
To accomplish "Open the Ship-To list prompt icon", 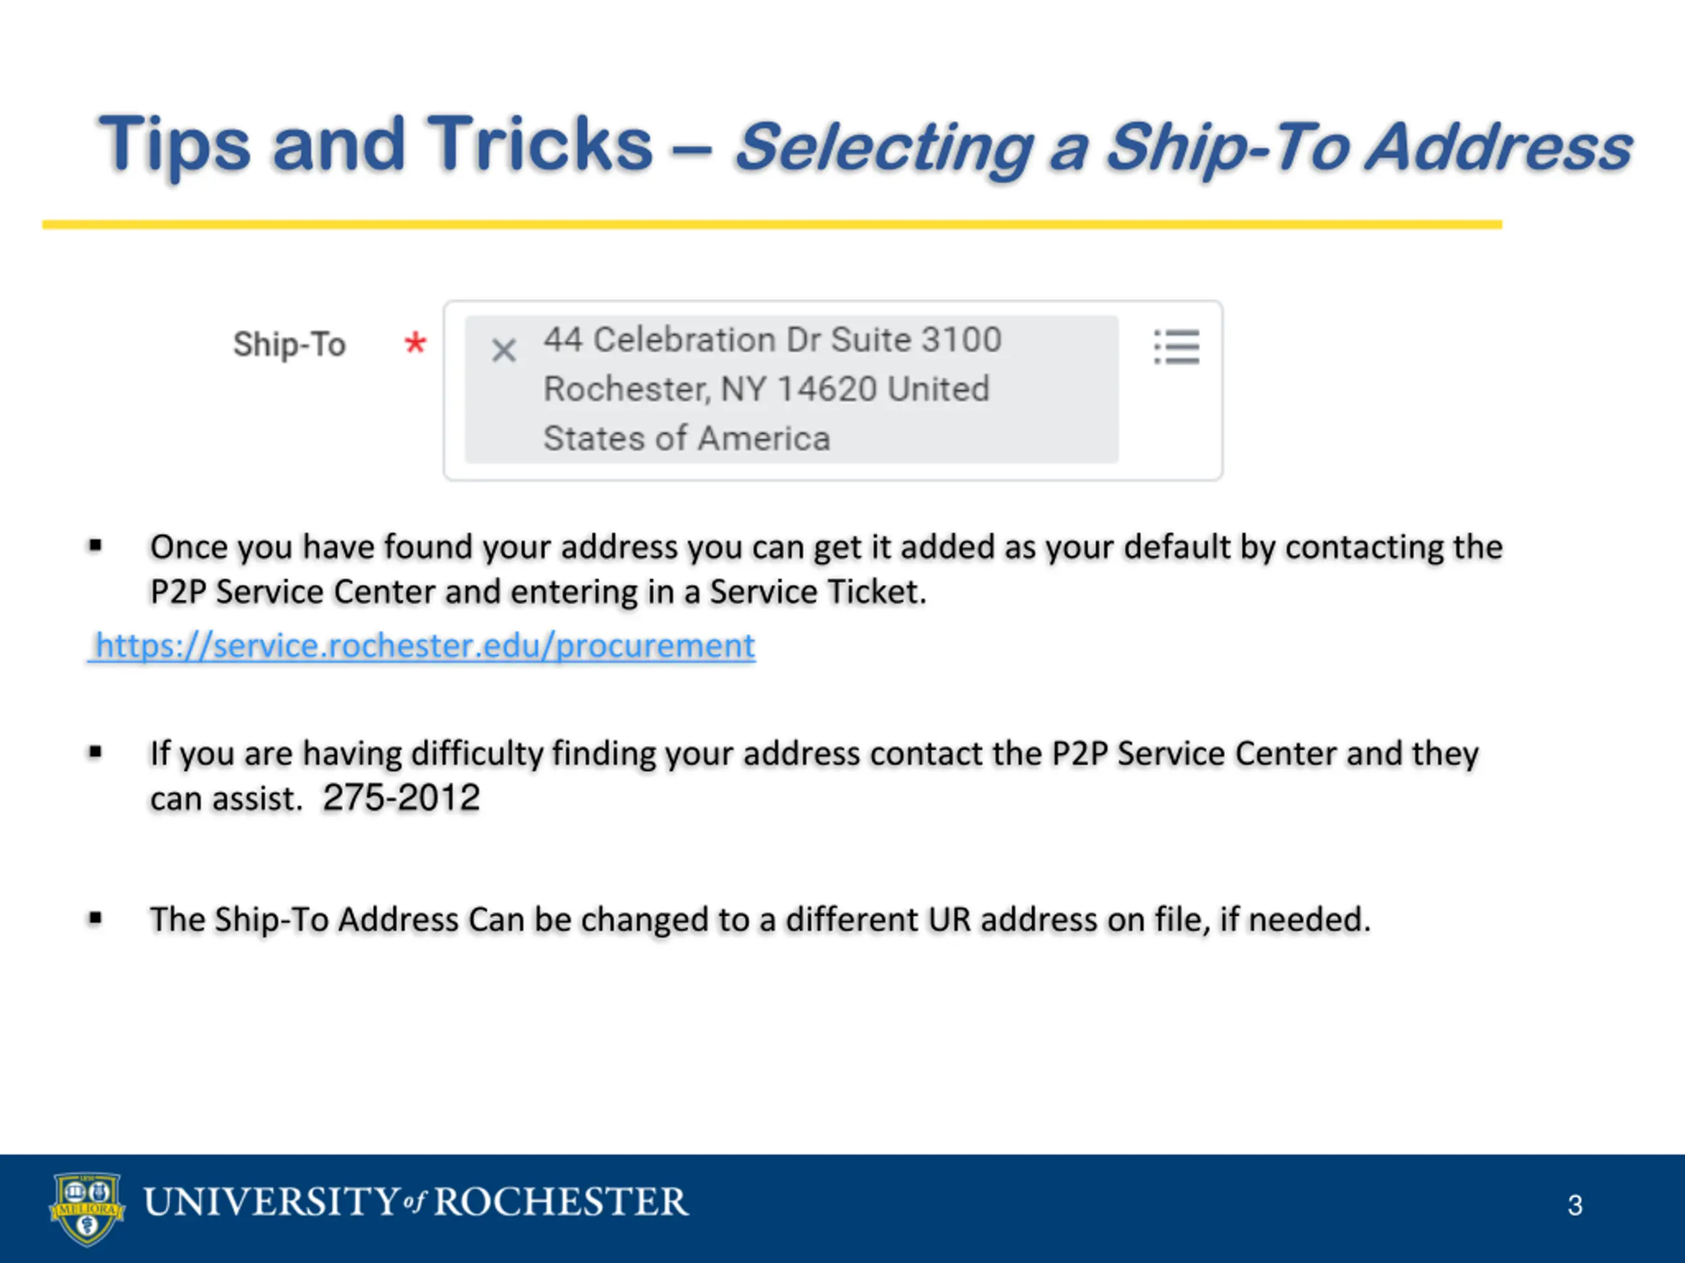I will pos(1176,347).
